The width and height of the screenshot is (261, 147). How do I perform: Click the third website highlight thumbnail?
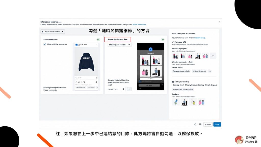190,56
